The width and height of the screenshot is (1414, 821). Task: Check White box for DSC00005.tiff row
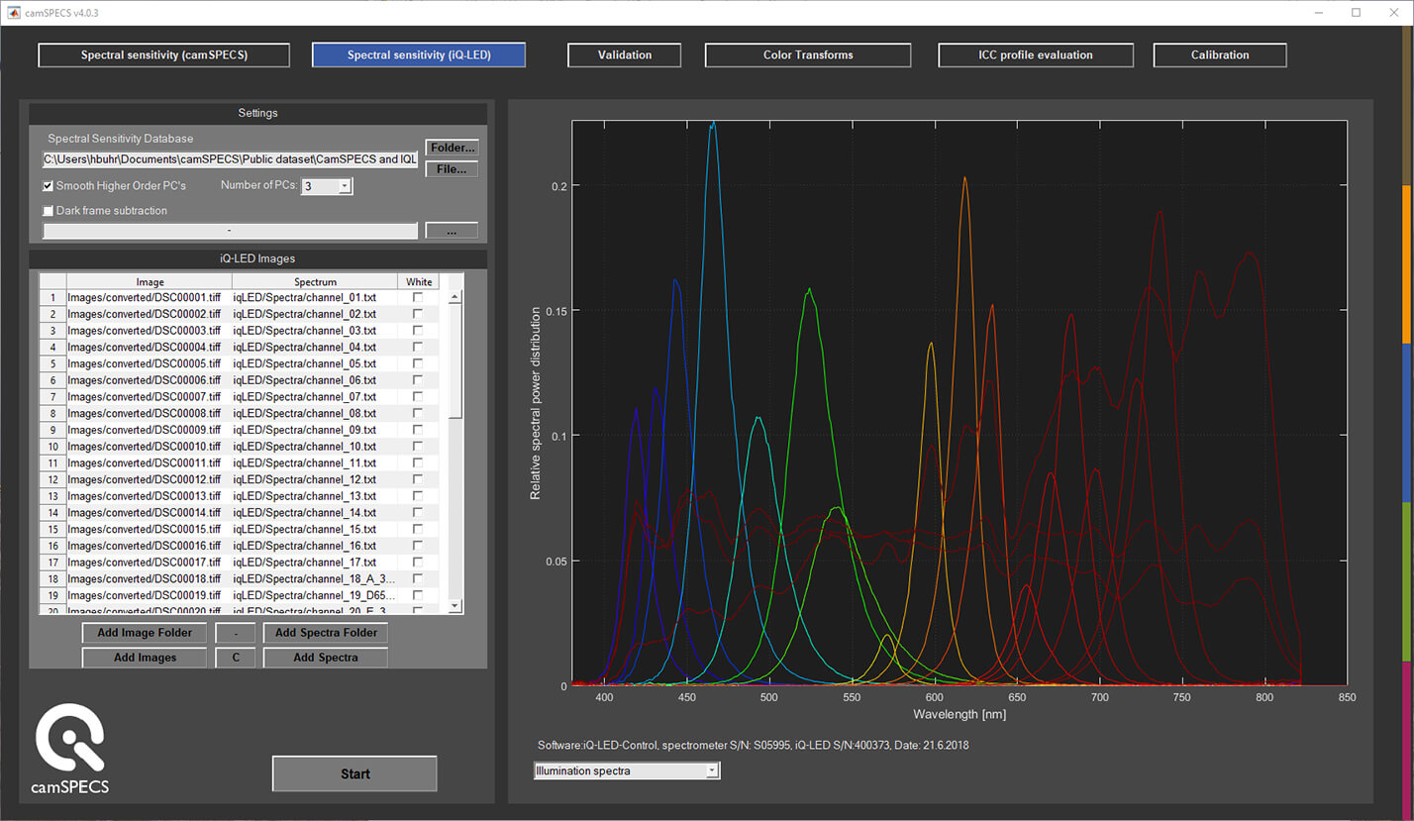click(x=418, y=363)
